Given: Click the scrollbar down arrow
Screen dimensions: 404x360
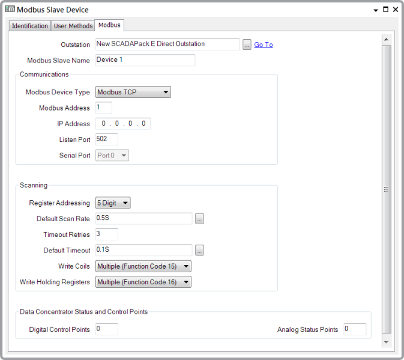Looking at the screenshot, I should coord(386,342).
